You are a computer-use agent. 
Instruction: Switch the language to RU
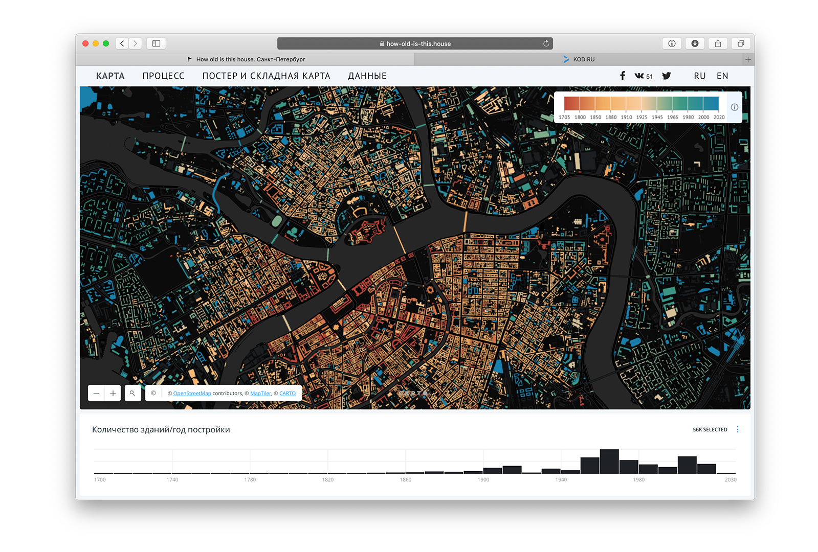(699, 76)
